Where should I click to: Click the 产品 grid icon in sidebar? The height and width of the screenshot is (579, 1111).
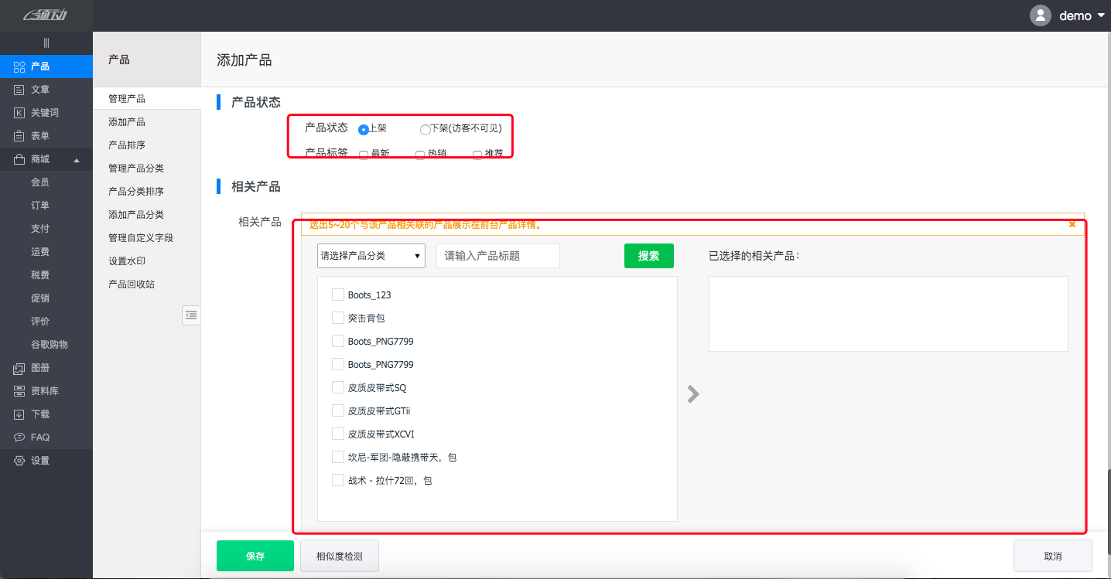coord(19,66)
